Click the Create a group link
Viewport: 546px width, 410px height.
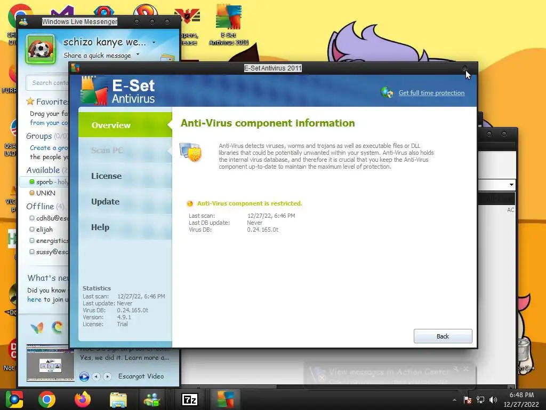click(48, 148)
